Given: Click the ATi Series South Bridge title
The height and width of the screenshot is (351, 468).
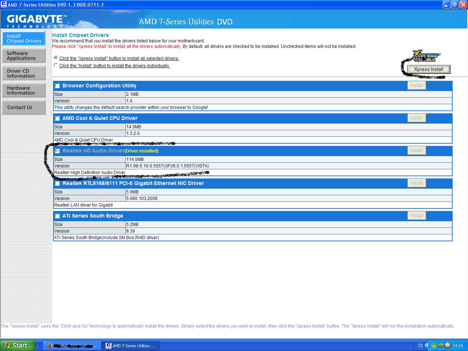Looking at the screenshot, I should (x=93, y=216).
